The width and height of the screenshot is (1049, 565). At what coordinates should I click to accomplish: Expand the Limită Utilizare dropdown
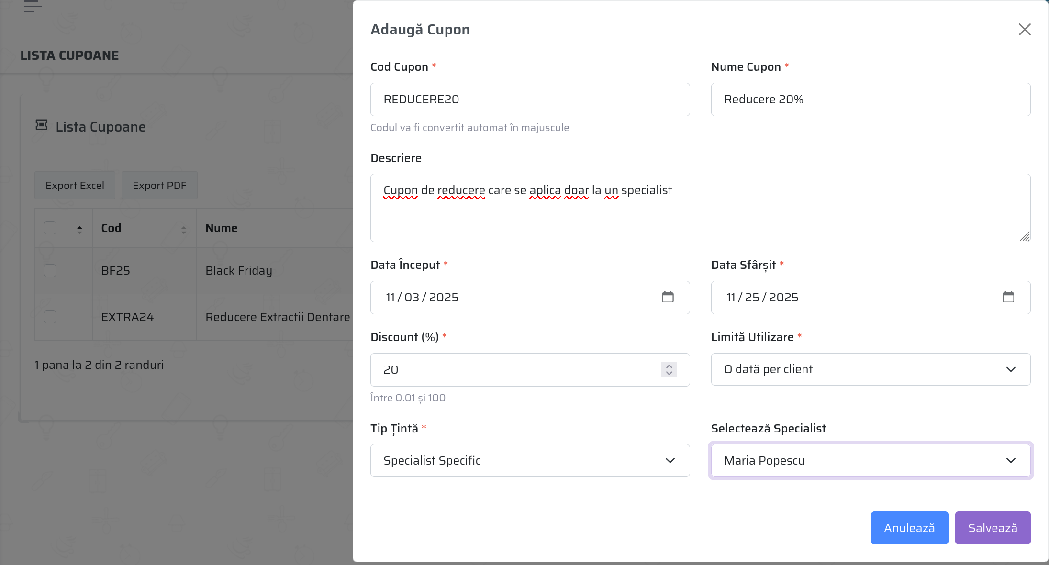[x=870, y=369]
